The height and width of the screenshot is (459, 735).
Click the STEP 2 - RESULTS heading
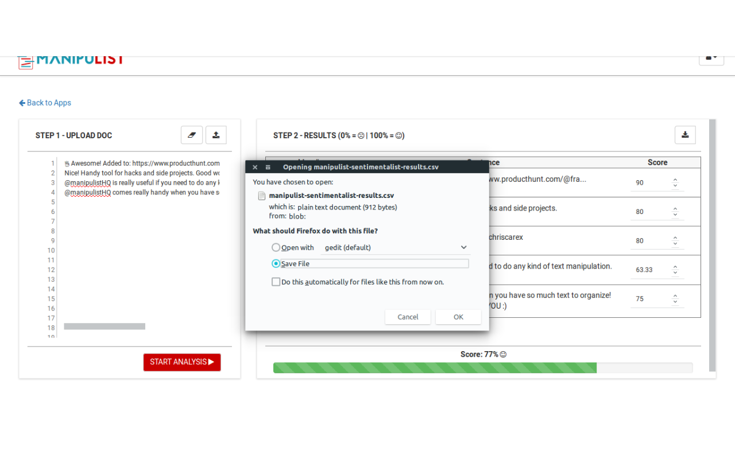(339, 135)
